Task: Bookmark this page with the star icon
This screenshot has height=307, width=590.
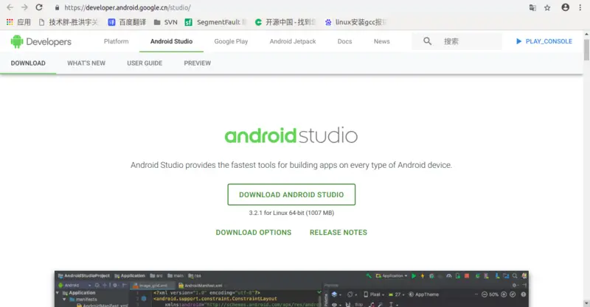Action: pyautogui.click(x=547, y=7)
